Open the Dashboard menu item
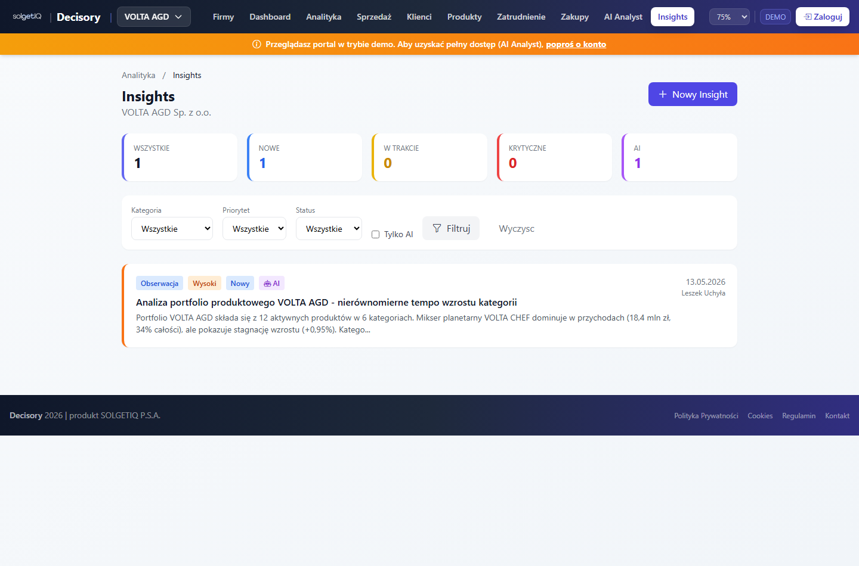 point(270,17)
